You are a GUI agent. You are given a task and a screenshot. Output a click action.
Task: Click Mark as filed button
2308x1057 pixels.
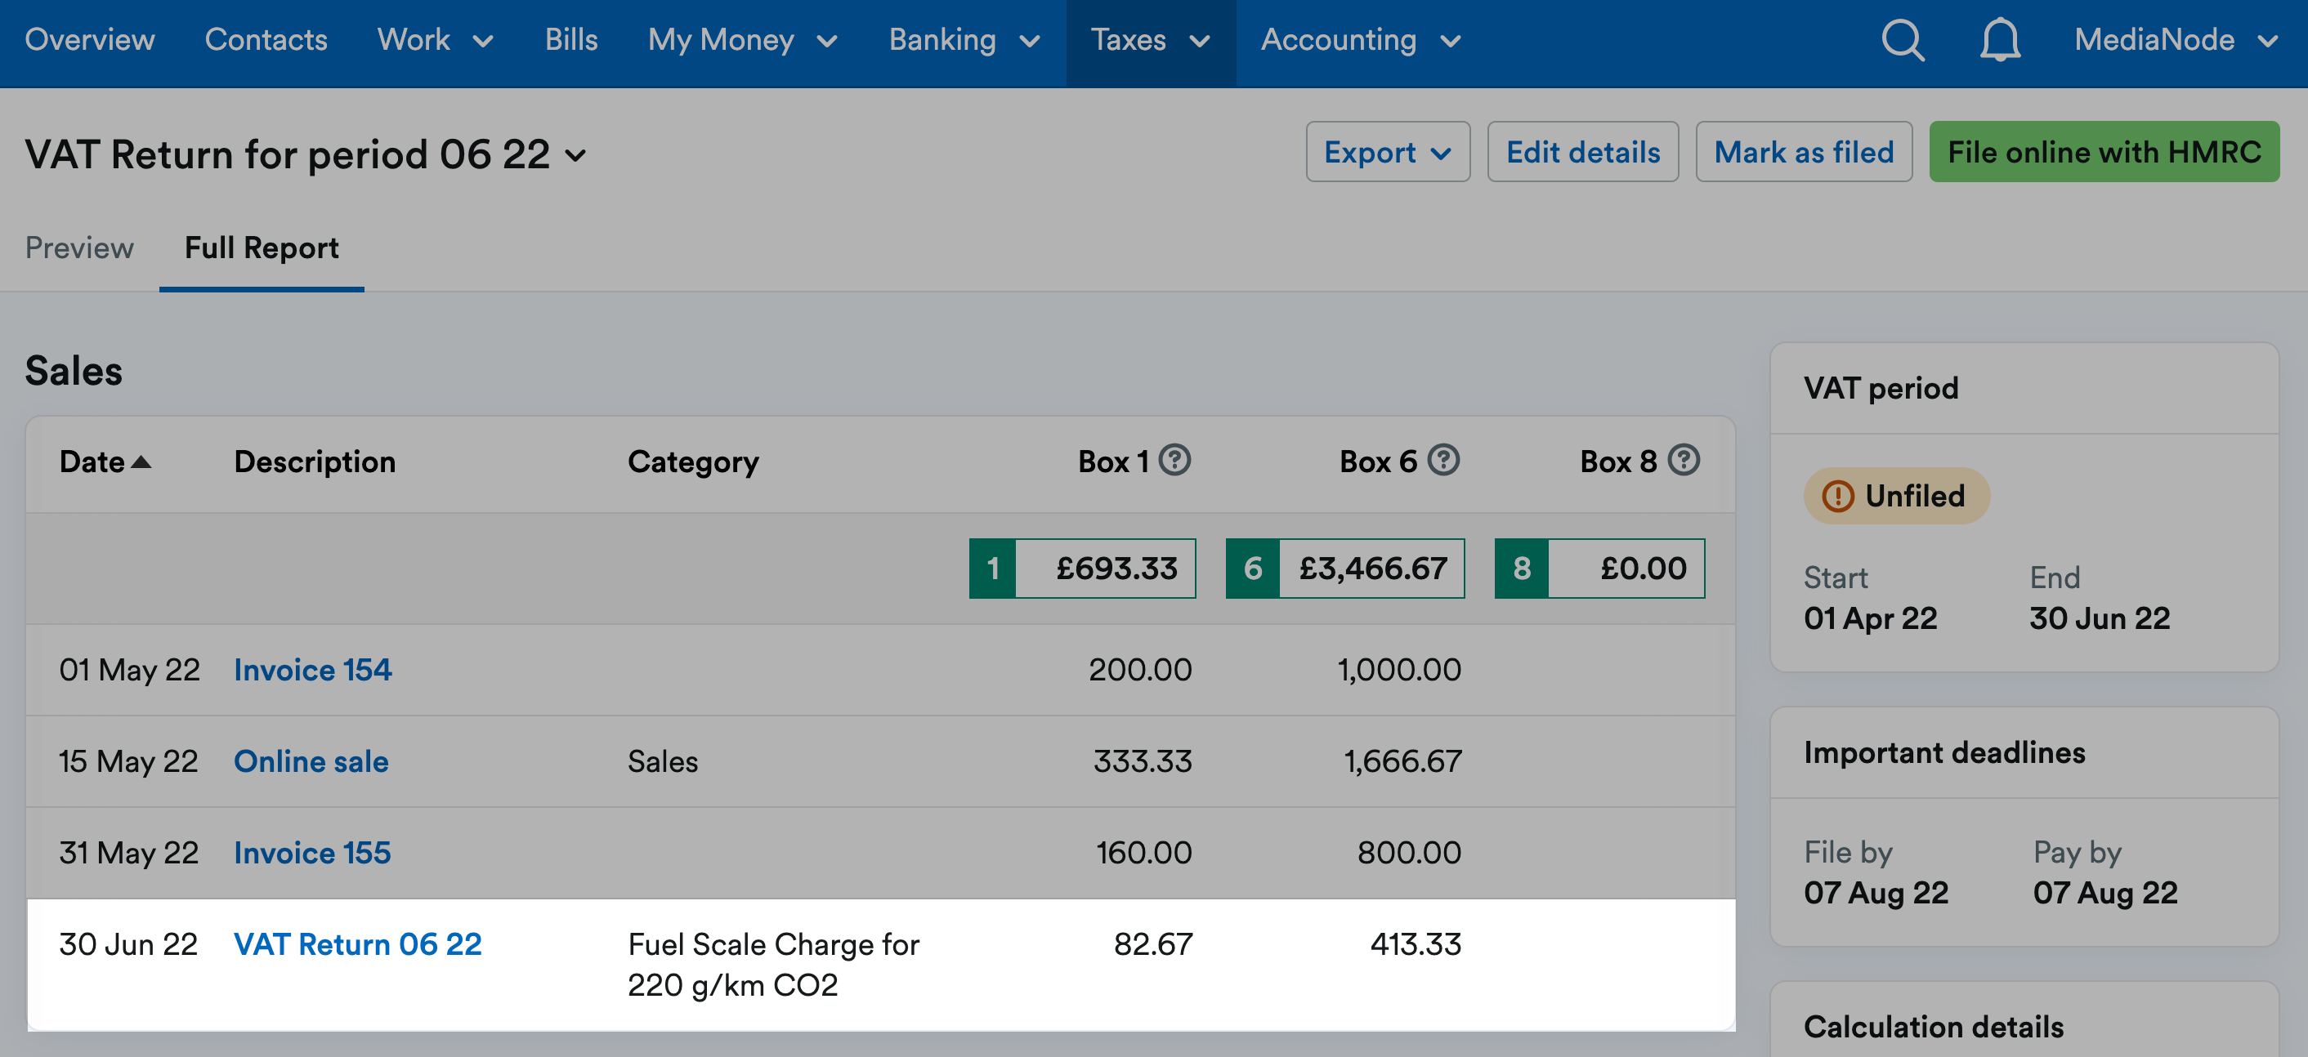1804,152
